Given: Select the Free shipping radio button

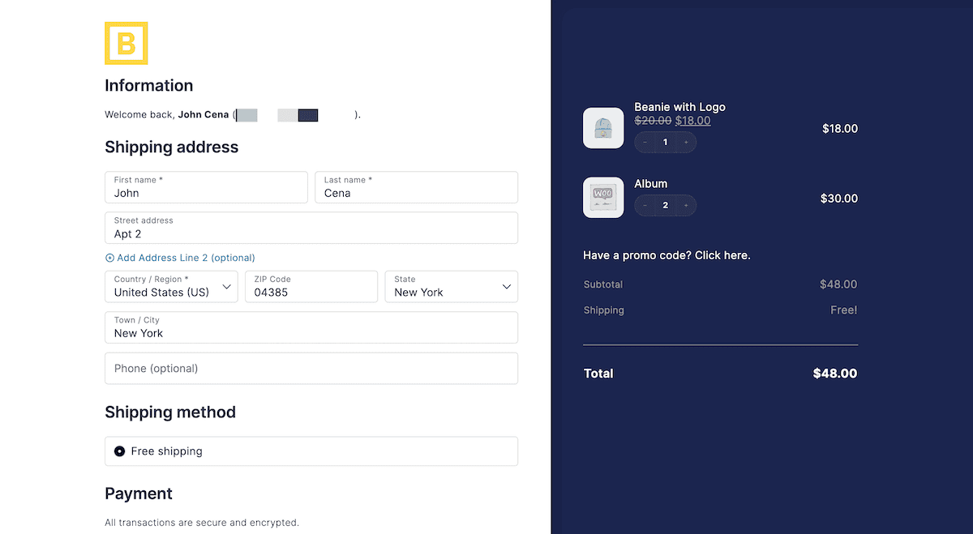Looking at the screenshot, I should 120,451.
